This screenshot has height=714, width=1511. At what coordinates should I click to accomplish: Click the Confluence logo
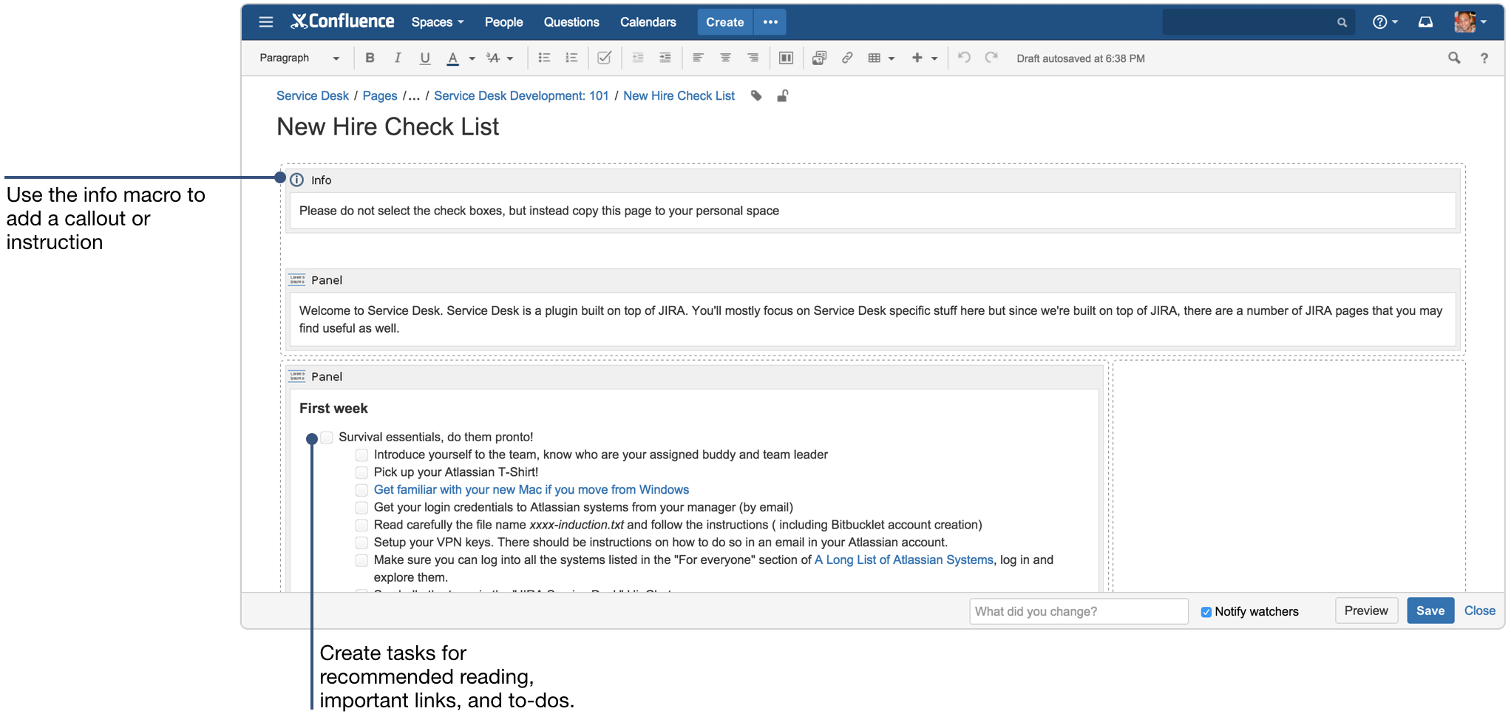tap(342, 21)
